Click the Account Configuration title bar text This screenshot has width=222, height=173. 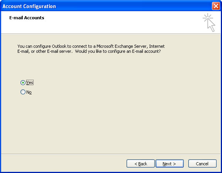(x=29, y=7)
